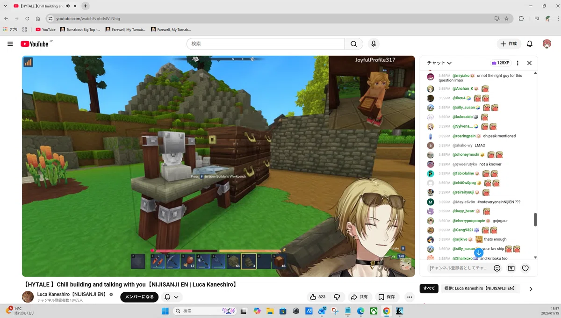The width and height of the screenshot is (561, 318).
Task: Like the video with 823 likes
Action: 317,297
